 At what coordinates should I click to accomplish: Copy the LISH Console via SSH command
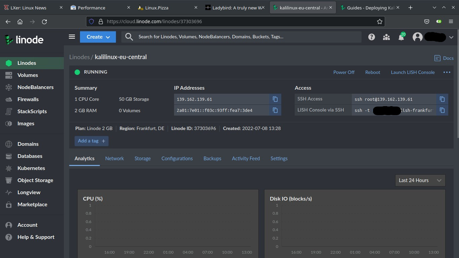[x=442, y=110]
